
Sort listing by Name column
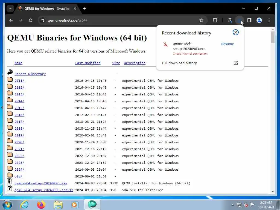tap(18, 63)
